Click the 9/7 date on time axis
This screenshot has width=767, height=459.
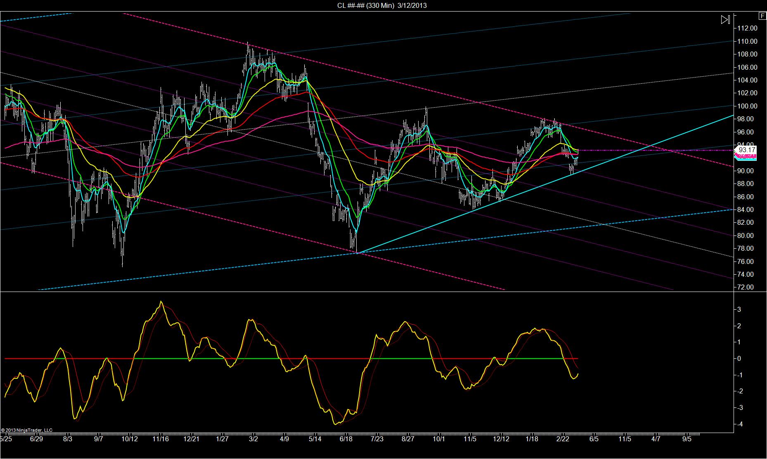pos(98,439)
